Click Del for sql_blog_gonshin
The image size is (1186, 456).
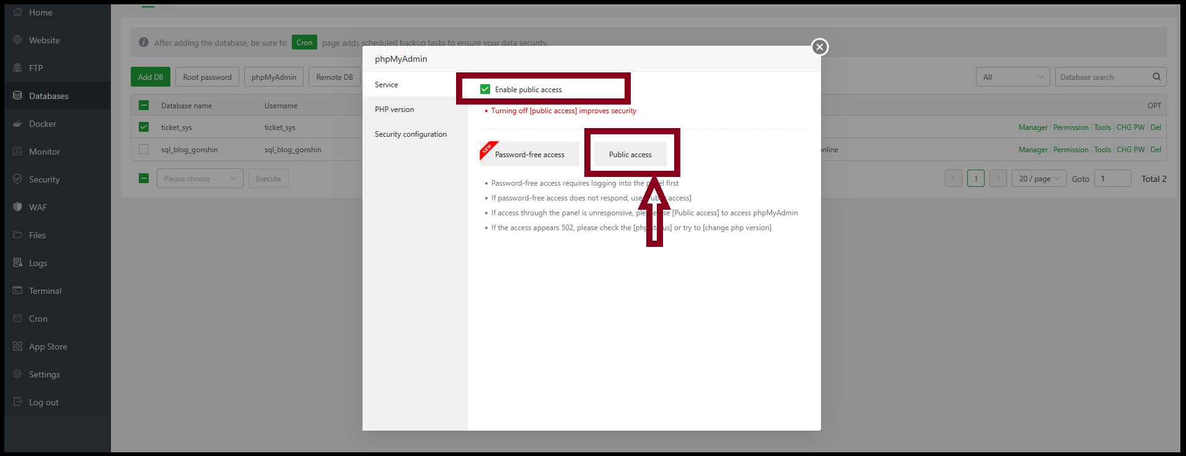(1156, 150)
